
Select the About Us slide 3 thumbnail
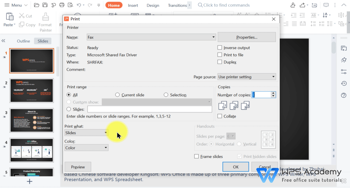32,120
